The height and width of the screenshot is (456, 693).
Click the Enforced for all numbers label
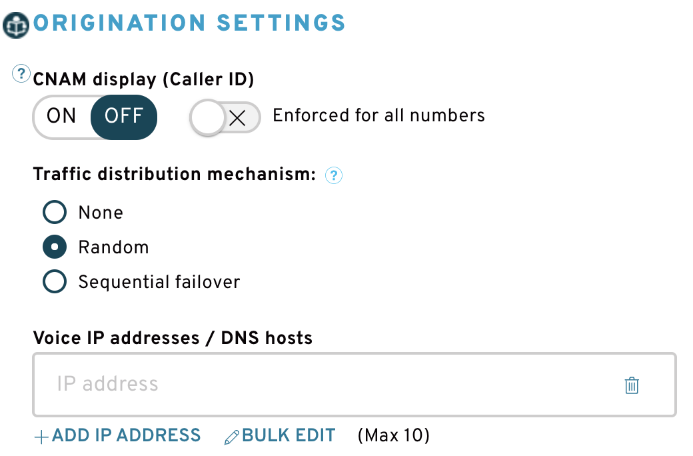coord(378,115)
